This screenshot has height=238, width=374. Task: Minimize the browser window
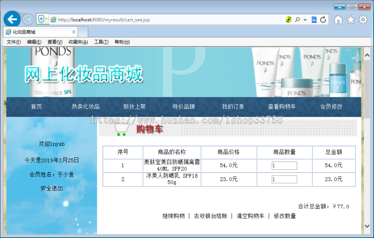point(340,7)
